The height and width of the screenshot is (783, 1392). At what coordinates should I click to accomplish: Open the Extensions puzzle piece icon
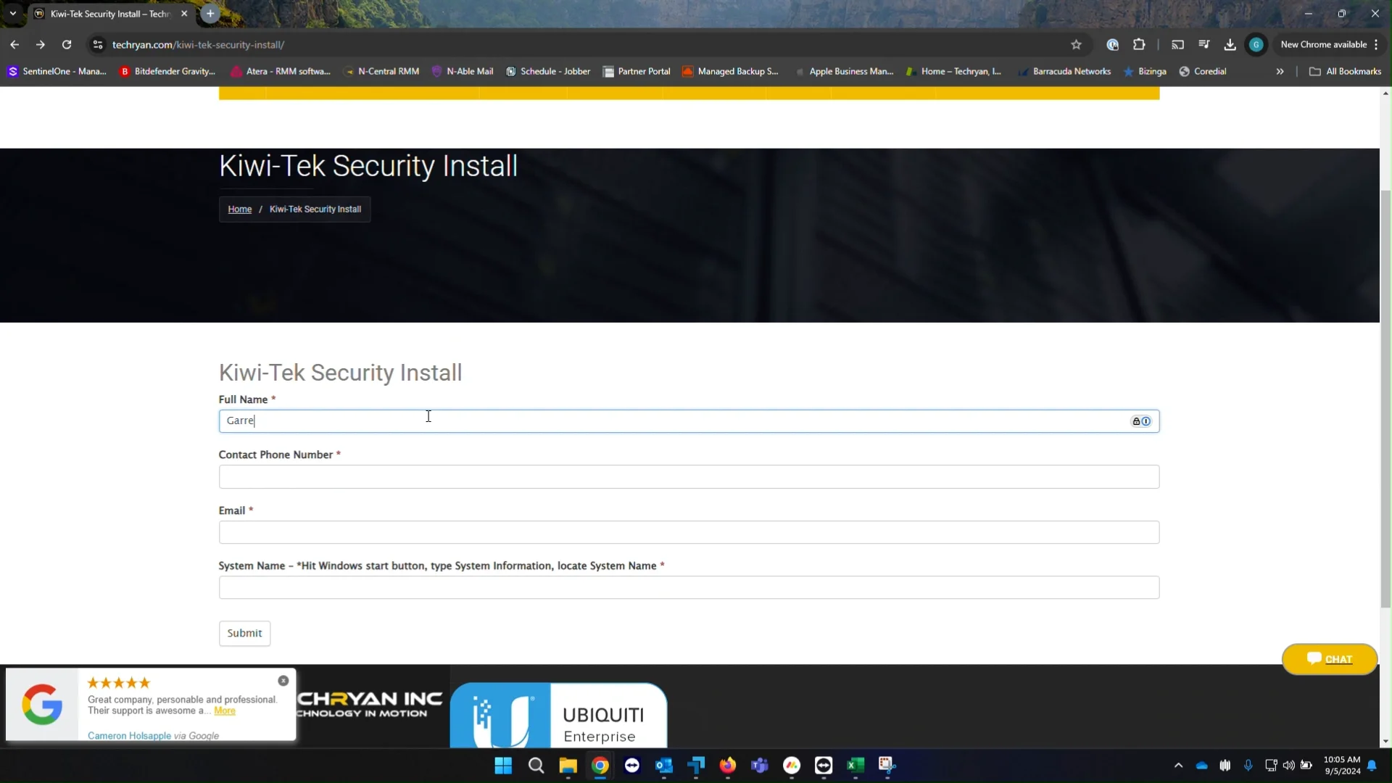pos(1140,44)
